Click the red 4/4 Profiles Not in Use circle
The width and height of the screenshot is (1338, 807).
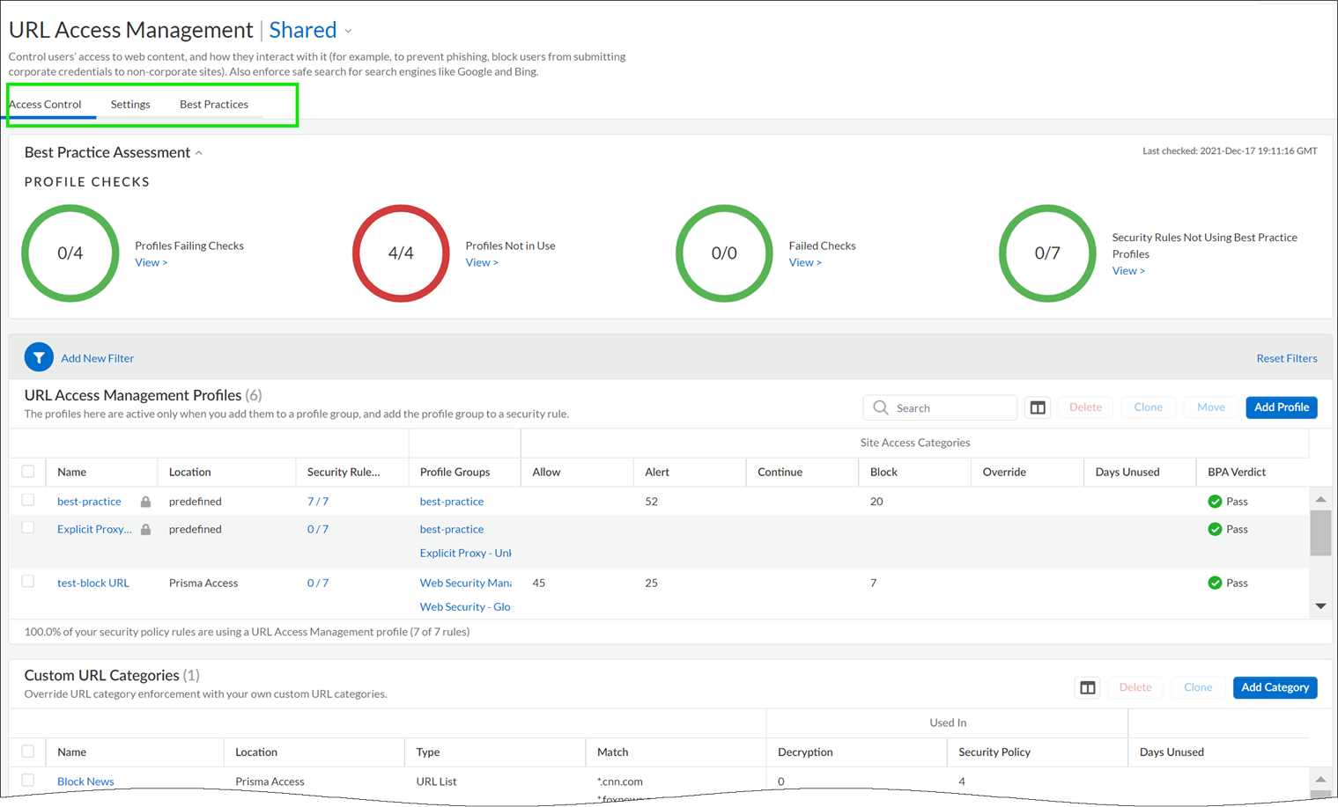401,253
